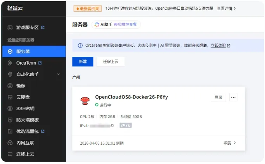Viewport: 265px width, 164px height.
Task: Click the 防火墙模板 shield icon
Action: click(10, 120)
